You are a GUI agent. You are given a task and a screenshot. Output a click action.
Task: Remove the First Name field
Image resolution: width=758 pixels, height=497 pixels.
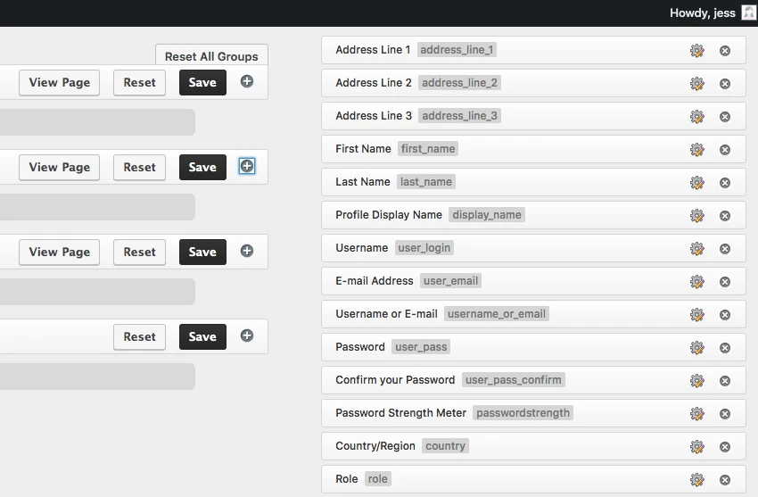(725, 150)
